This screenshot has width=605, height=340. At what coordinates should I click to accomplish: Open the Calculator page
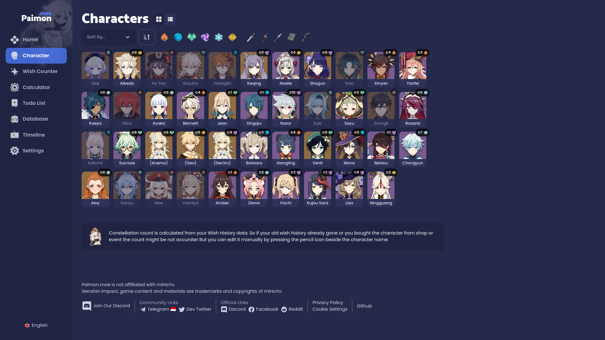click(x=36, y=87)
